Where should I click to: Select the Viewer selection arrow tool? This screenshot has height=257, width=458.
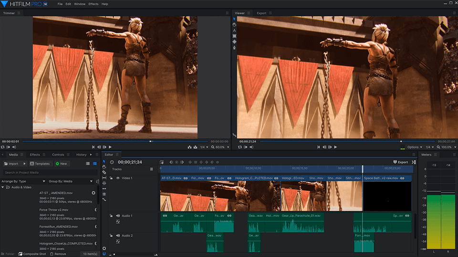pyautogui.click(x=234, y=19)
